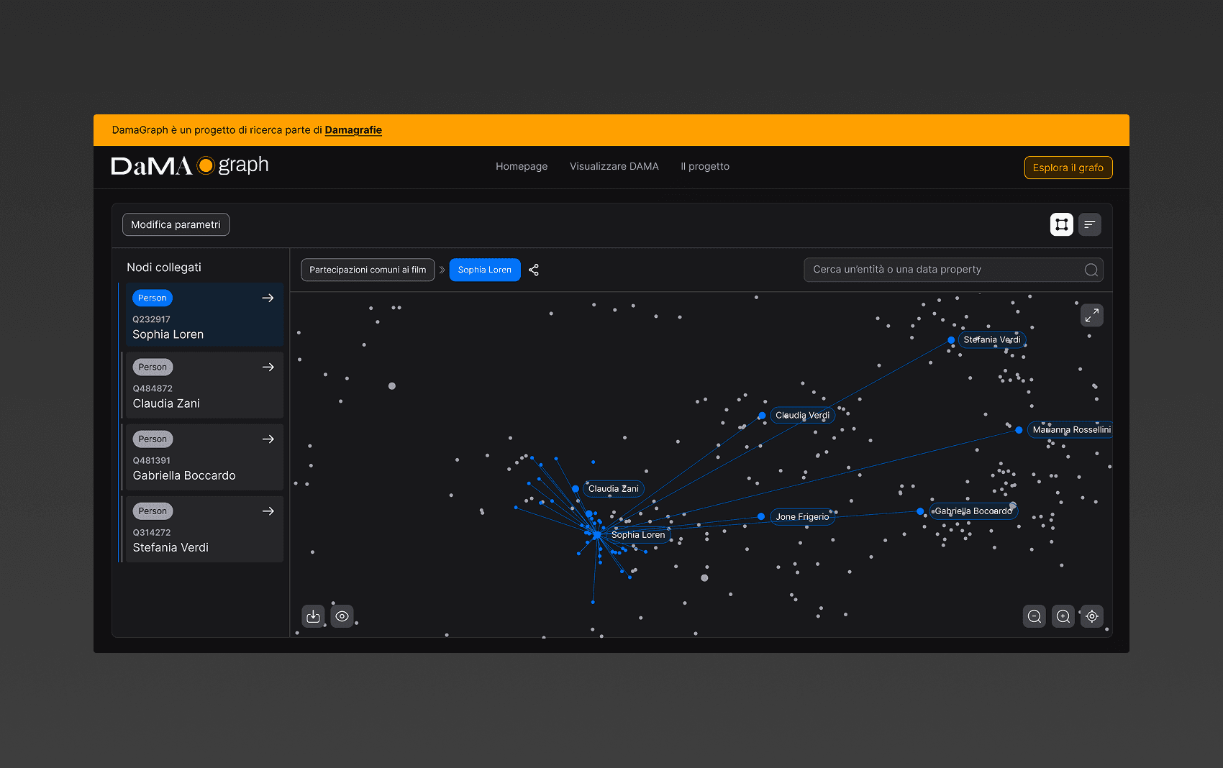Viewport: 1223px width, 768px height.
Task: Click the Stefania Verdi graph node label
Action: tap(992, 339)
